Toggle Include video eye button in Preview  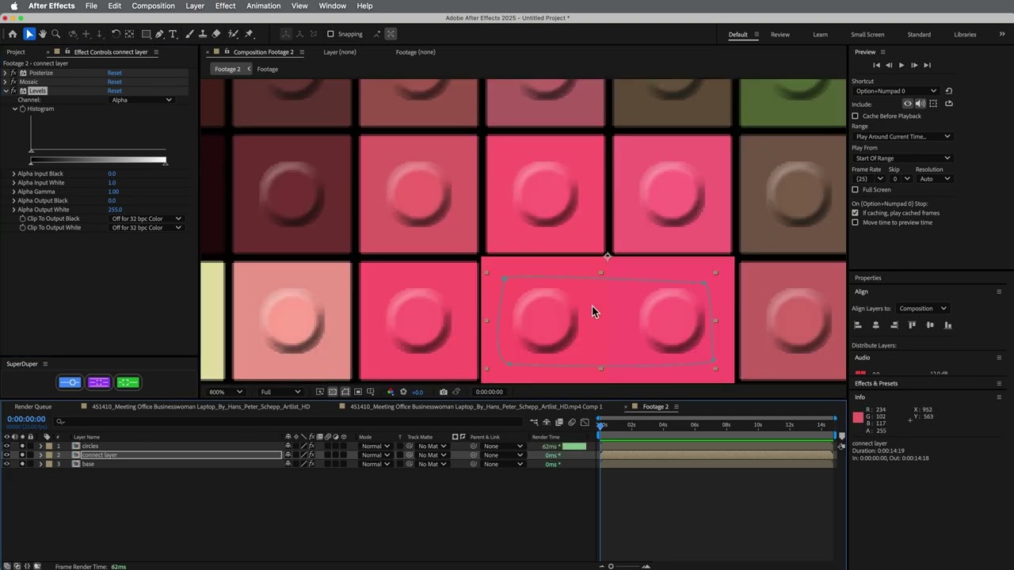[908, 104]
